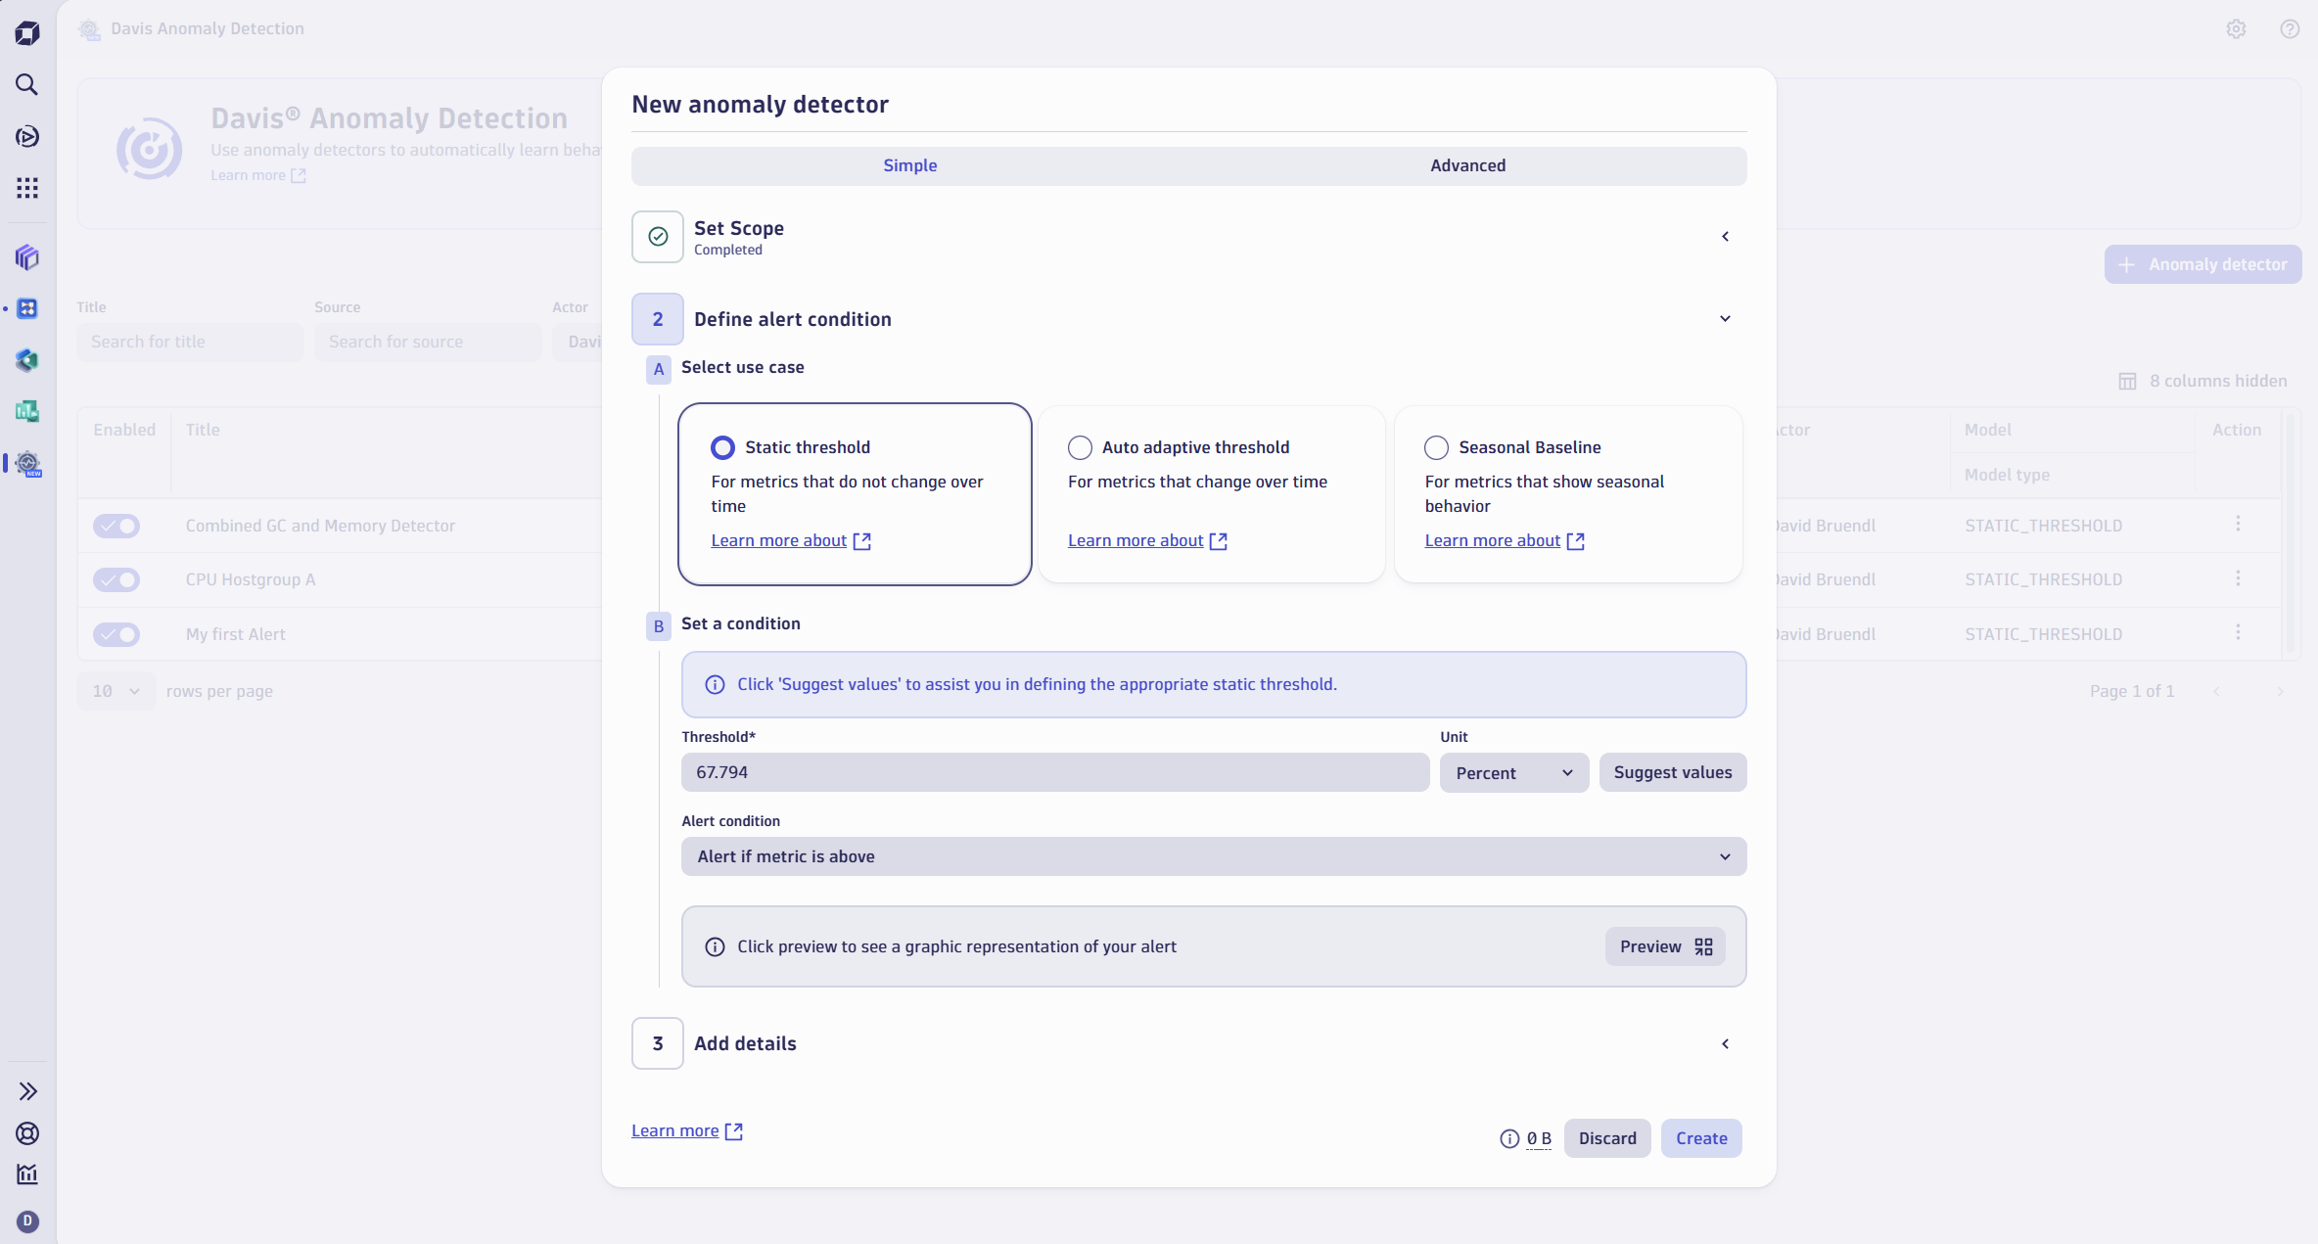Click the Create button
This screenshot has width=2318, height=1244.
pos(1701,1138)
